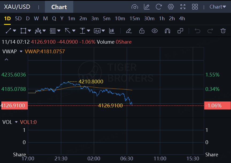
Task: Select the 15m interval tab
Action: click(134, 18)
